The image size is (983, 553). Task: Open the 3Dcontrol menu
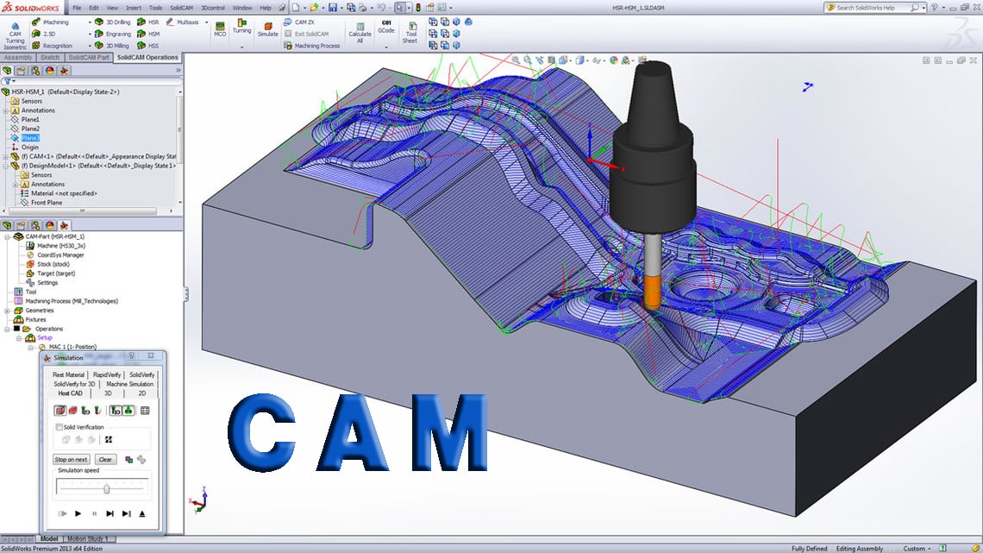tap(213, 8)
